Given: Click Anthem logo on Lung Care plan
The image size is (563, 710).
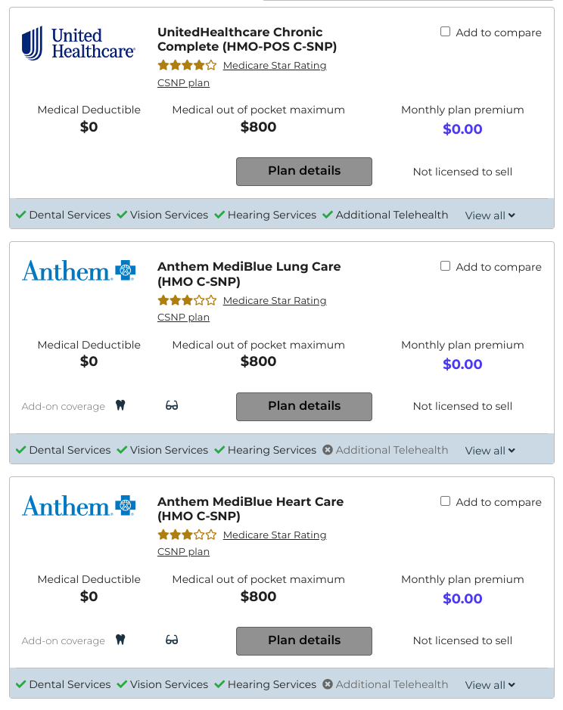Looking at the screenshot, I should tap(79, 271).
